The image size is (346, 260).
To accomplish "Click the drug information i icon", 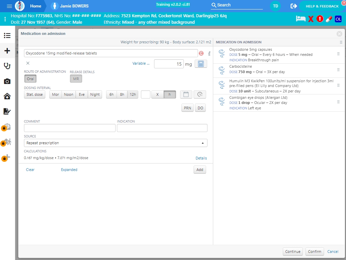I will coord(209,53).
